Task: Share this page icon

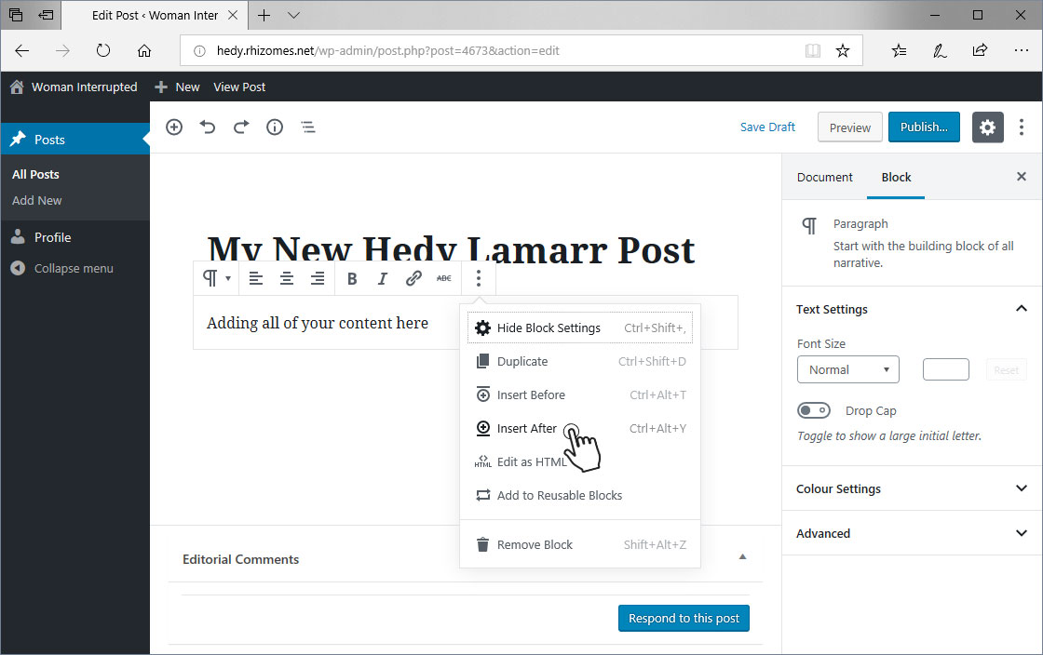Action: tap(980, 50)
